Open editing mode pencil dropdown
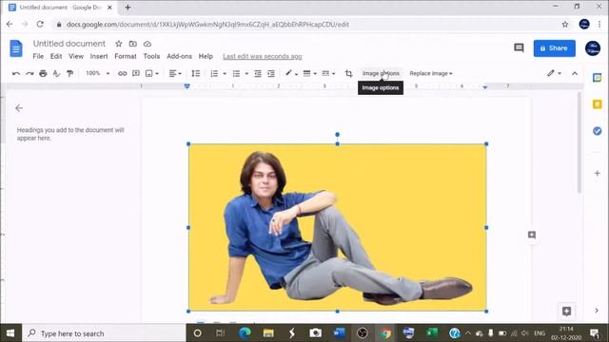Image resolution: width=609 pixels, height=342 pixels. click(x=554, y=73)
